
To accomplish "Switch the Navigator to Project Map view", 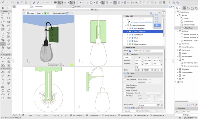I will pos(184,8).
